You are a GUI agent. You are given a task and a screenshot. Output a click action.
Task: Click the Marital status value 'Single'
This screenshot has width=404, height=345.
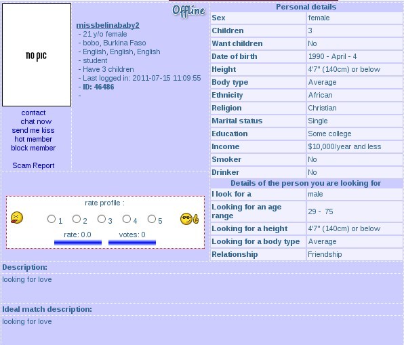[318, 121]
